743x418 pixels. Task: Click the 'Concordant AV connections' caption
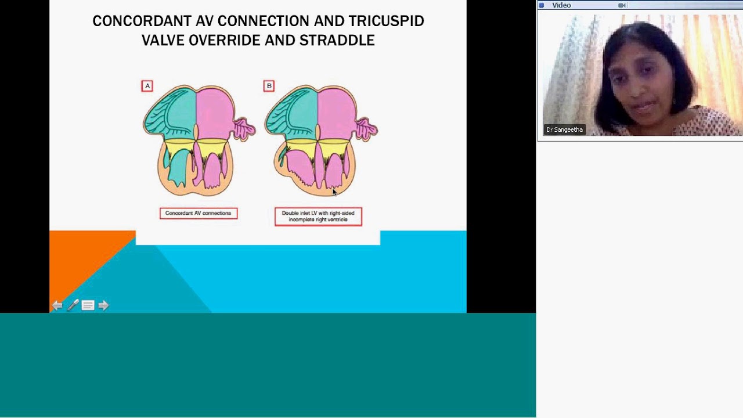(199, 214)
